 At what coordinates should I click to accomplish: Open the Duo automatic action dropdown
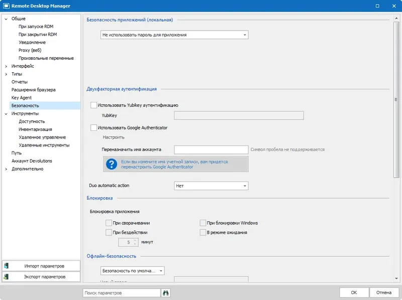(245, 185)
